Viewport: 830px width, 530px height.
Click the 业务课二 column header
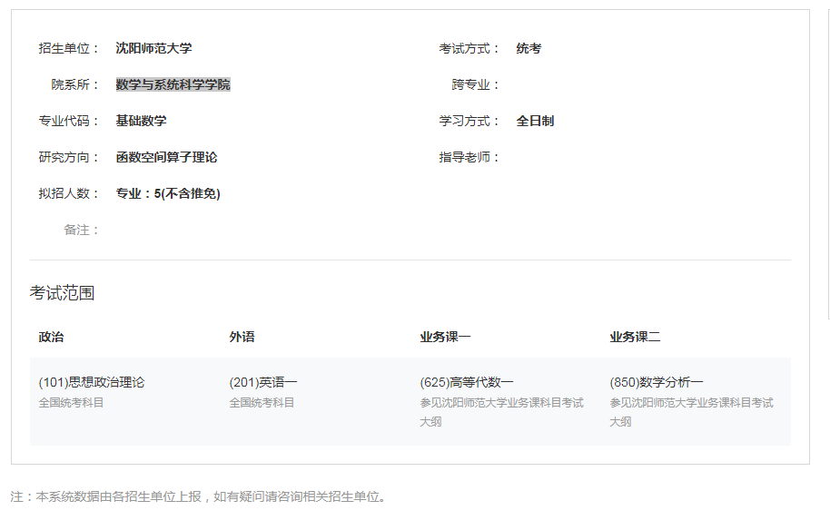pyautogui.click(x=635, y=337)
